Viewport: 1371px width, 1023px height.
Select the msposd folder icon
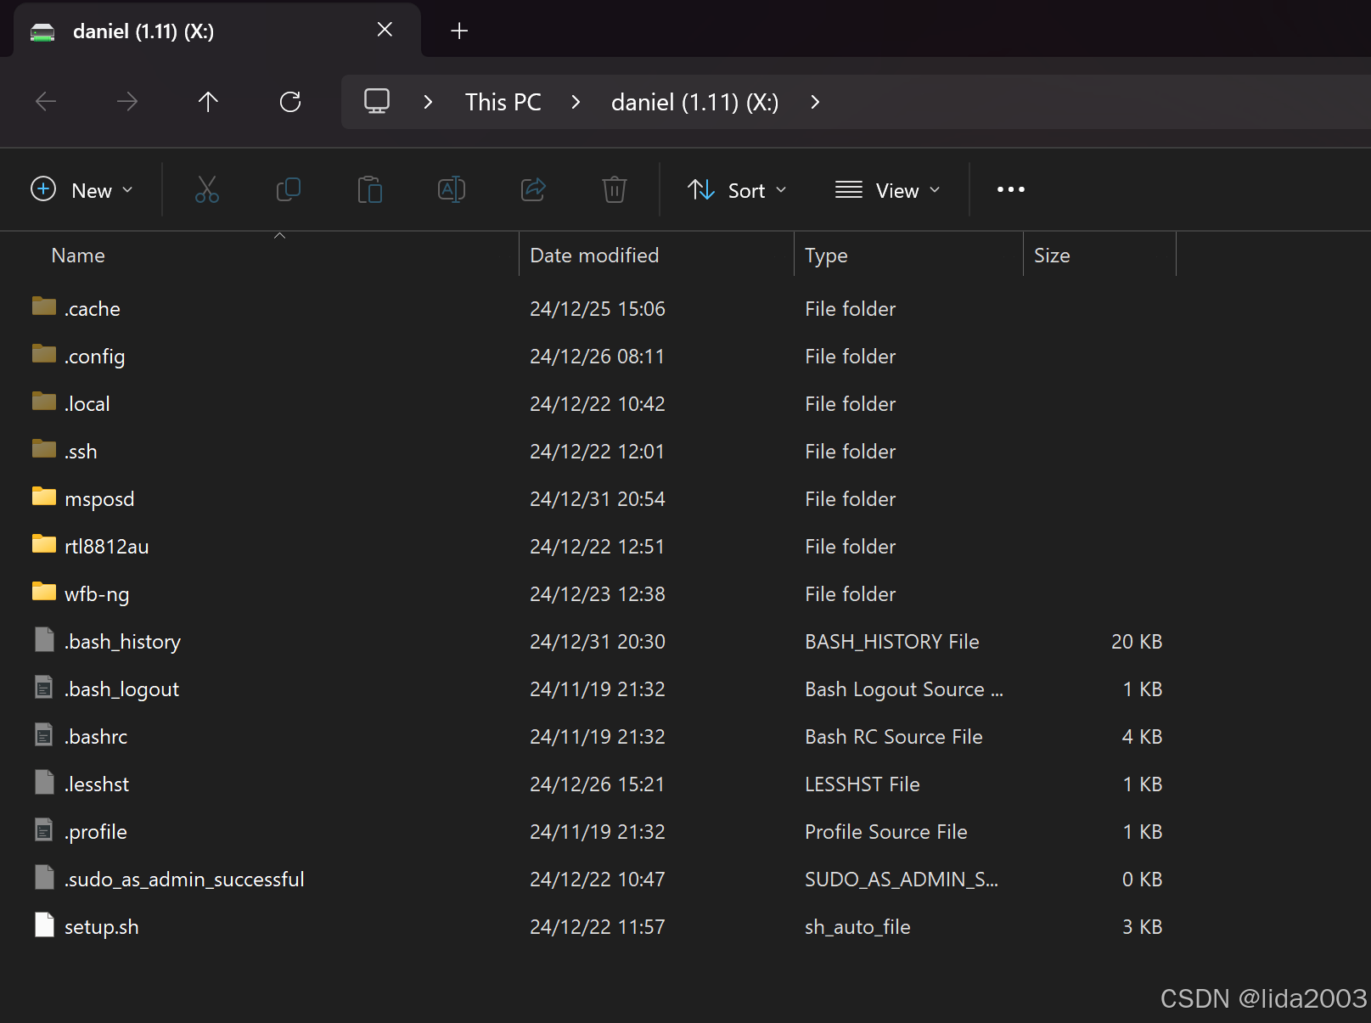point(44,497)
